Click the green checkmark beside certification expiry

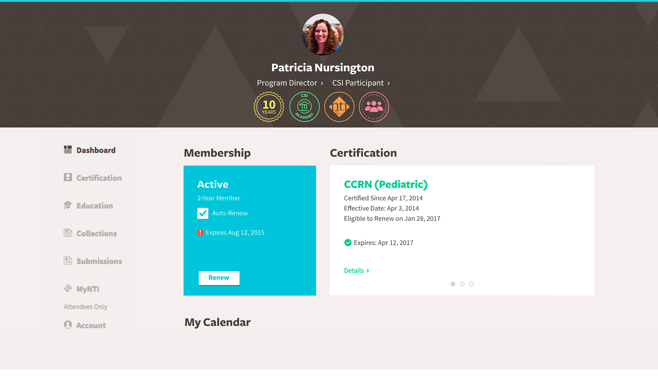point(348,243)
